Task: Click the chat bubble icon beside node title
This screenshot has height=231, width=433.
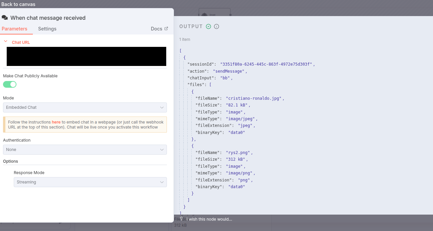Action: [5, 18]
